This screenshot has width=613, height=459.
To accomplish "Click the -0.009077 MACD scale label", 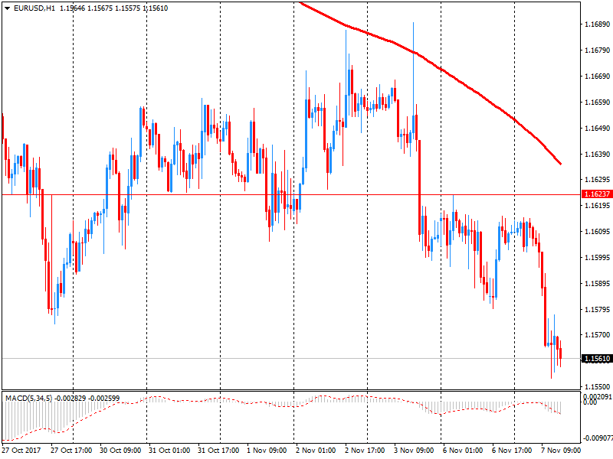I will tap(598, 438).
